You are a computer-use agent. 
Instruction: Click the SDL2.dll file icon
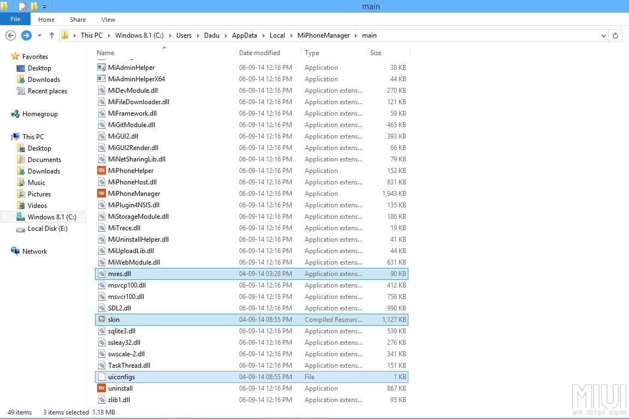(102, 308)
